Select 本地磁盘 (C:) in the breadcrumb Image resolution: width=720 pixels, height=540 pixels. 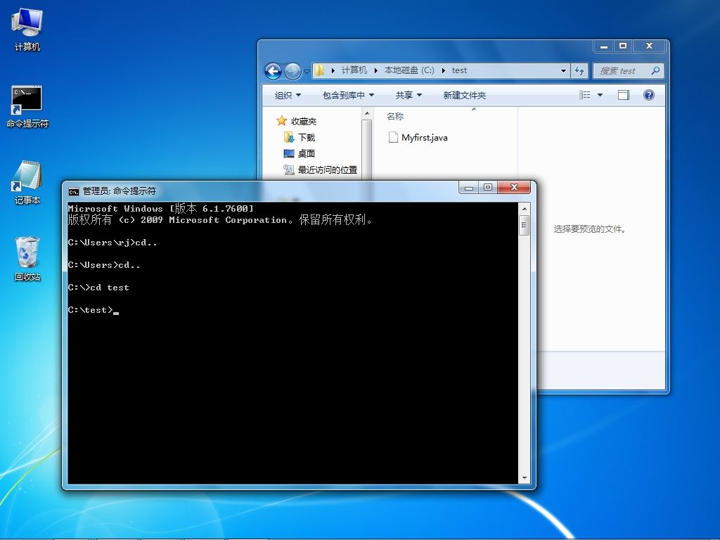(x=409, y=70)
